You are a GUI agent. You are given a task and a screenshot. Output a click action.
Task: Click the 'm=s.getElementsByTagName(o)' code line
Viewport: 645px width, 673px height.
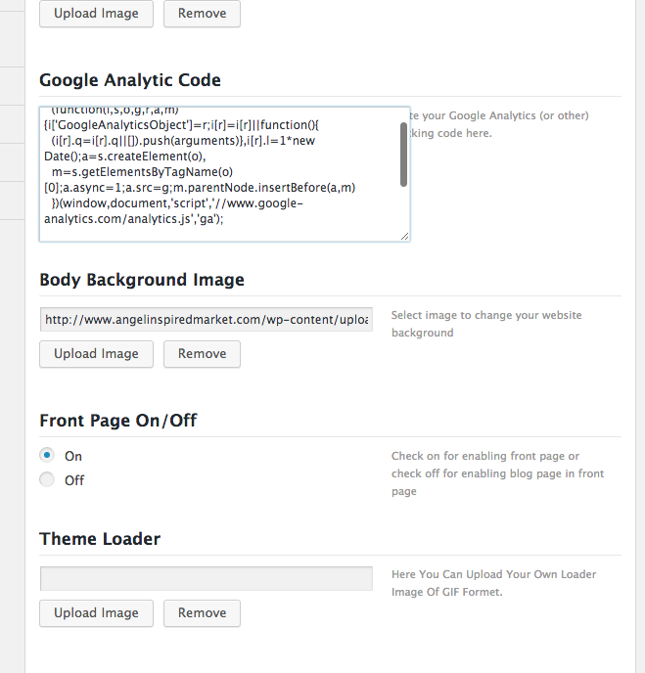(142, 172)
